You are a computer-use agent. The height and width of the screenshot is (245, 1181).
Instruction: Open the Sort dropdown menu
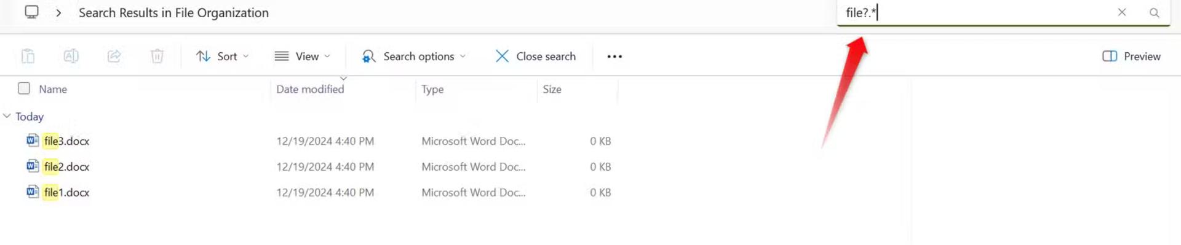click(x=223, y=56)
